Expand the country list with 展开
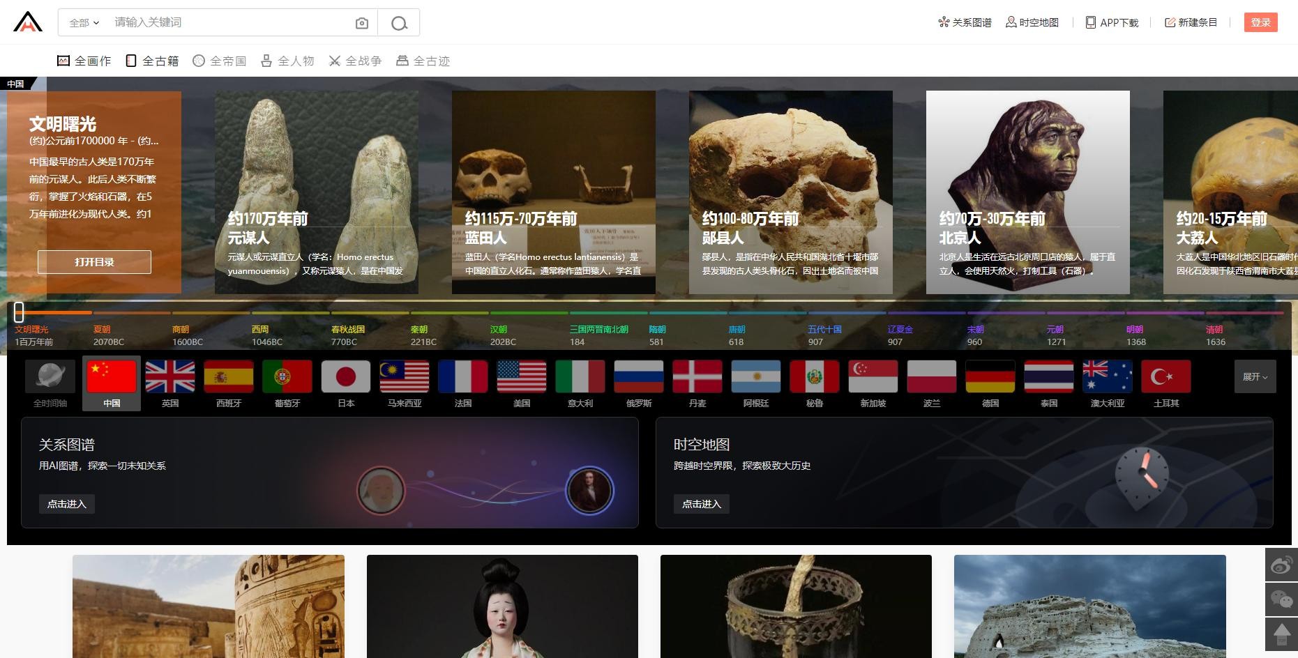This screenshot has width=1298, height=658. pyautogui.click(x=1255, y=376)
